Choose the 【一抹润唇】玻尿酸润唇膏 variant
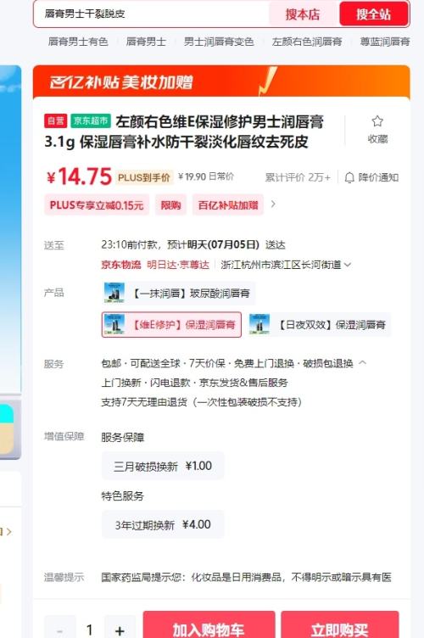Screen dimensions: 424x638 (179, 293)
